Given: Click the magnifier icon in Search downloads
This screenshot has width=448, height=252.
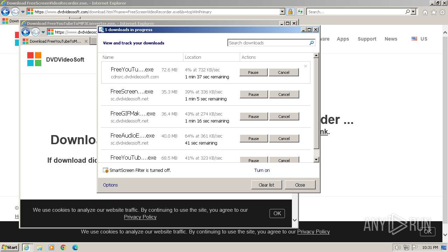Looking at the screenshot, I should click(x=311, y=43).
